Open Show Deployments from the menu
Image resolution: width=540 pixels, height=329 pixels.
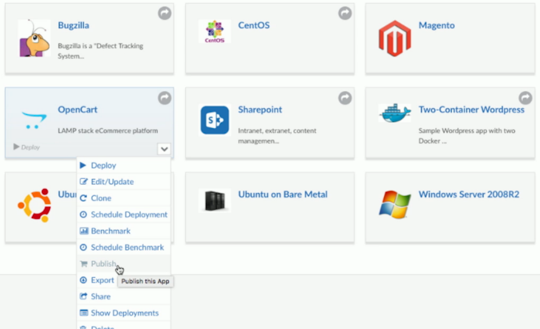pyautogui.click(x=124, y=313)
